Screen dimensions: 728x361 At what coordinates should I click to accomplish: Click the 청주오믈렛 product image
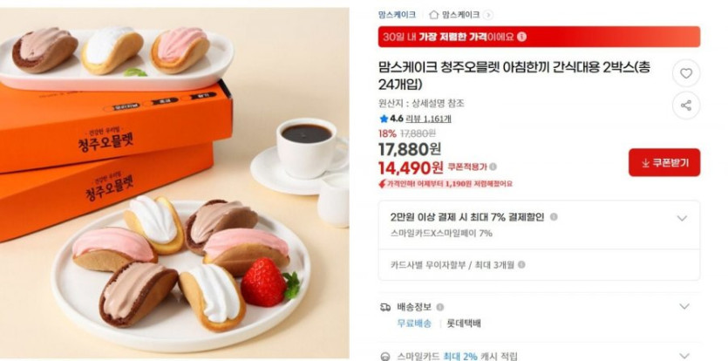(x=174, y=183)
